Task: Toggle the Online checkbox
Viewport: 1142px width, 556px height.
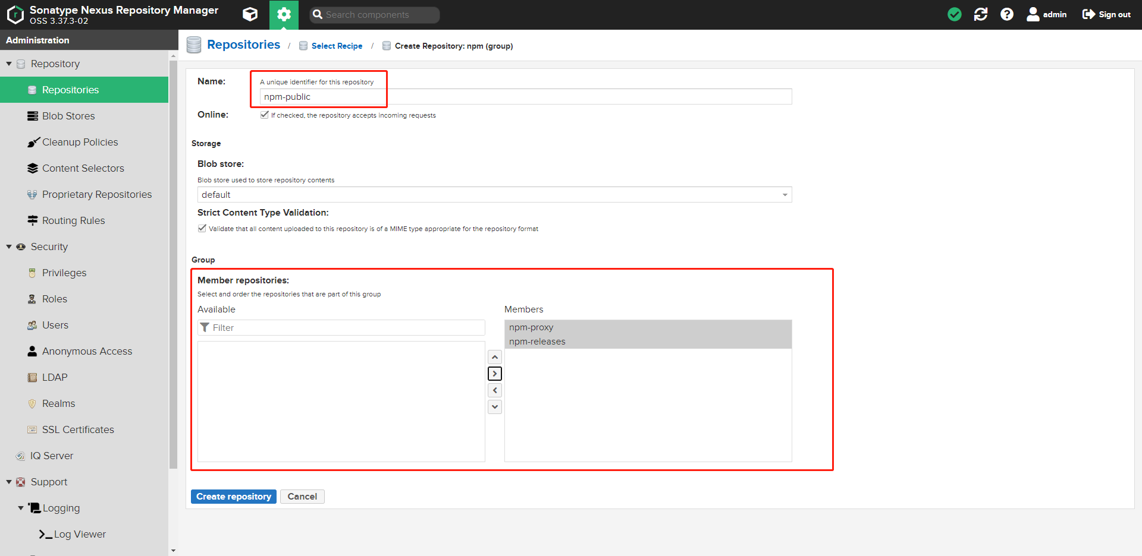Action: pyautogui.click(x=264, y=115)
